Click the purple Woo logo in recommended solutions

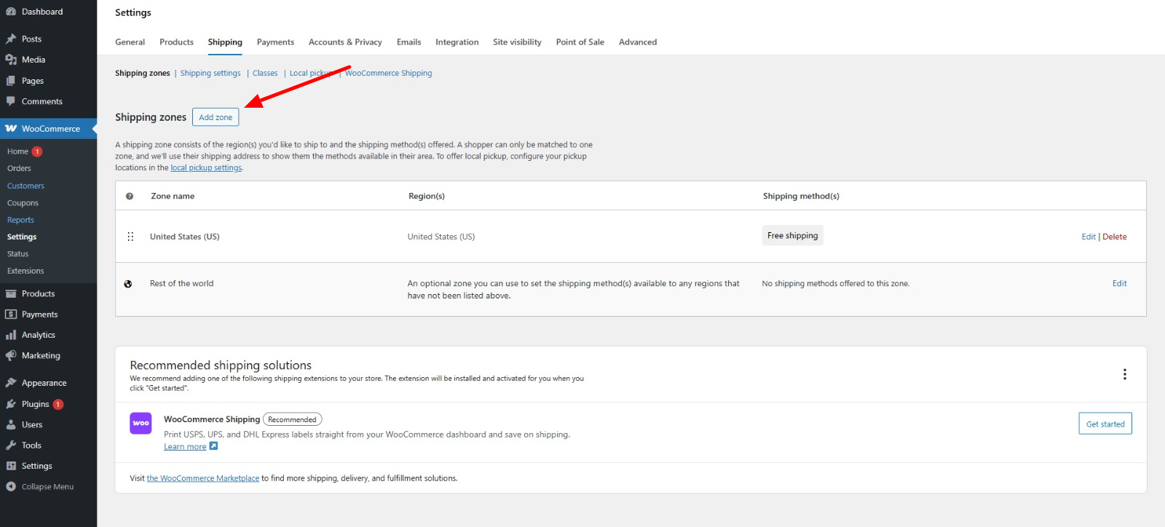pyautogui.click(x=141, y=424)
